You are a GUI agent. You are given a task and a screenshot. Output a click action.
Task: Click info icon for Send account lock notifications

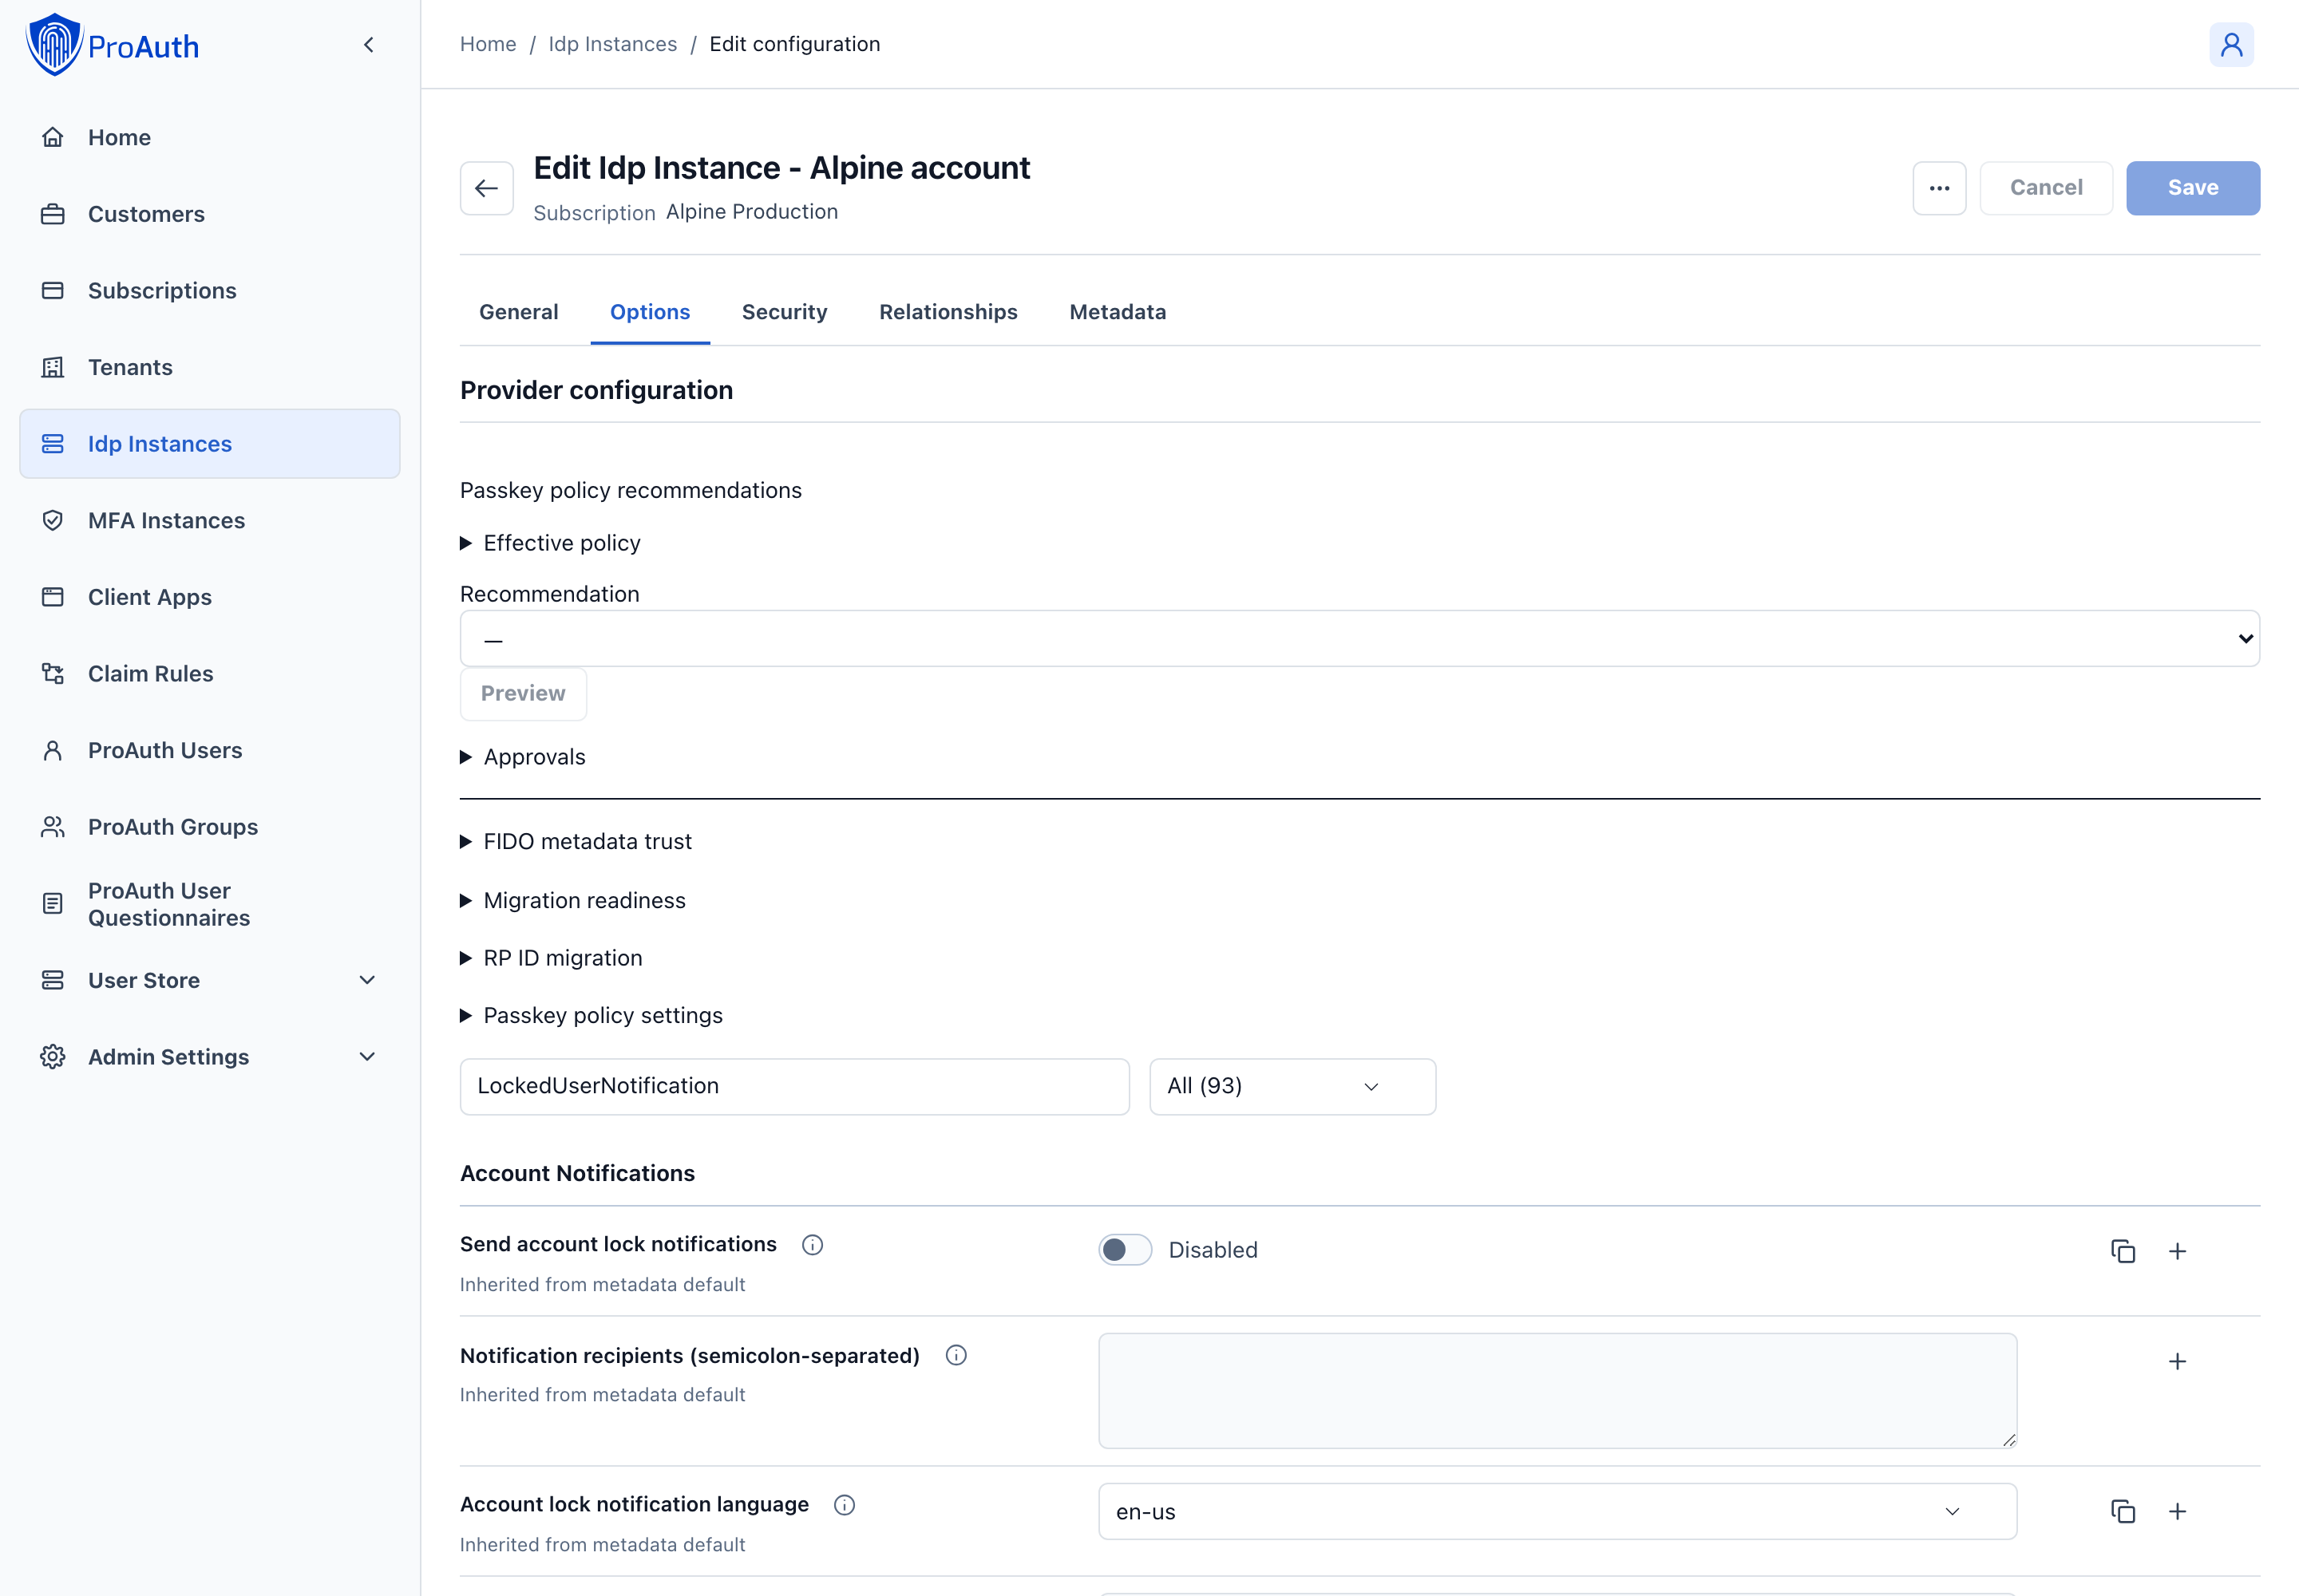pyautogui.click(x=813, y=1245)
